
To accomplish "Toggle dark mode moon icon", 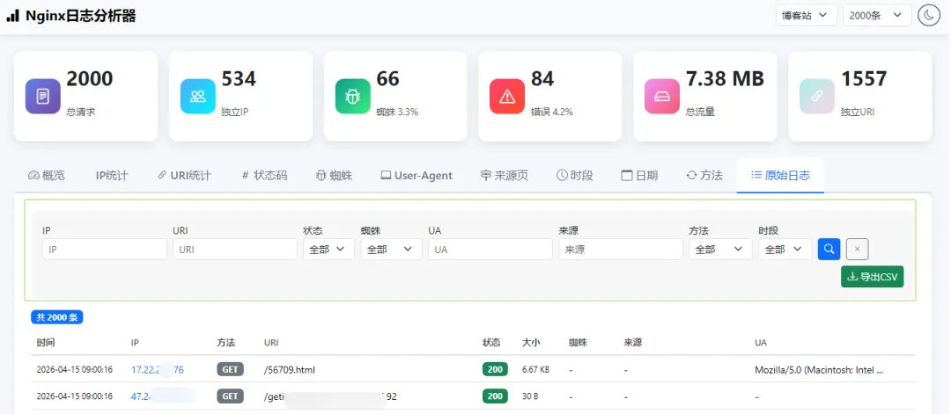I will 929,16.
